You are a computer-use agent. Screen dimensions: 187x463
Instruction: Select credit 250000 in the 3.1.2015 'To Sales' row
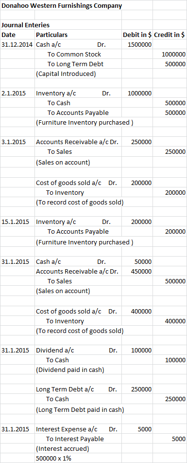point(175,152)
